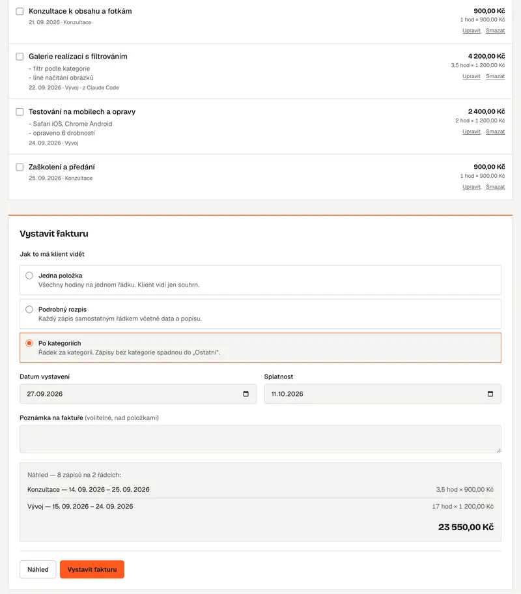Click the '25. 09. 2026 · Konzultace' date line
The width and height of the screenshot is (521, 594).
[x=61, y=178]
